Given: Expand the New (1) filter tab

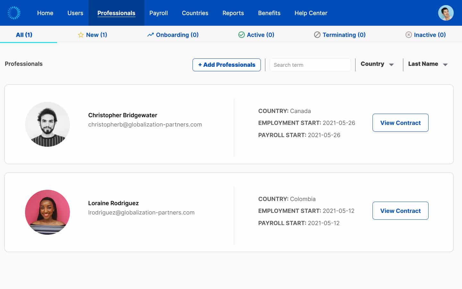Looking at the screenshot, I should pos(92,35).
